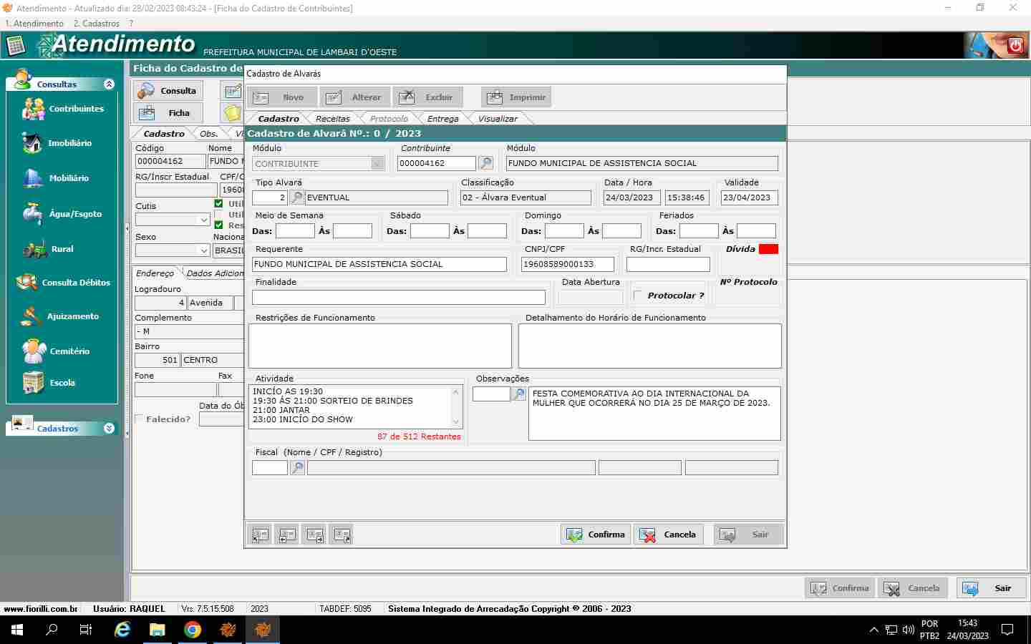This screenshot has height=644, width=1031.
Task: Check the Protocolar ? checkbox
Action: (x=638, y=296)
